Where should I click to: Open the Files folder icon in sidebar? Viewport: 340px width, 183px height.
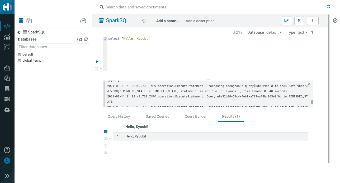coord(7,68)
